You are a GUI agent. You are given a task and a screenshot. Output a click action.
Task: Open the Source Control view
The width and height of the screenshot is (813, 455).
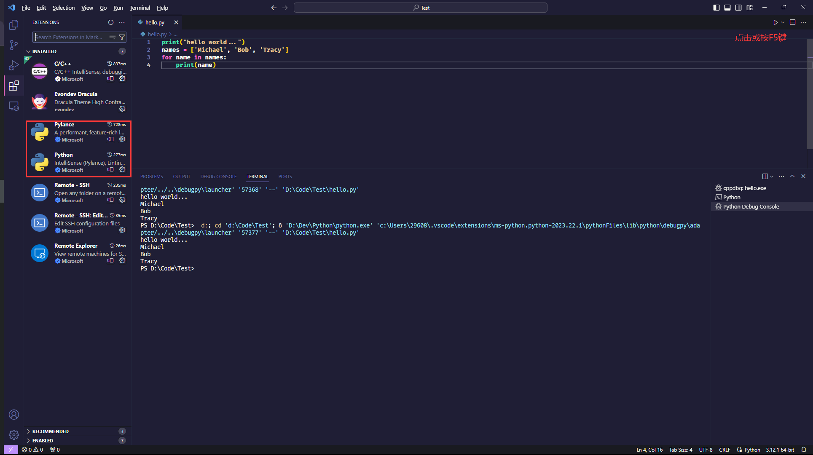click(x=14, y=45)
